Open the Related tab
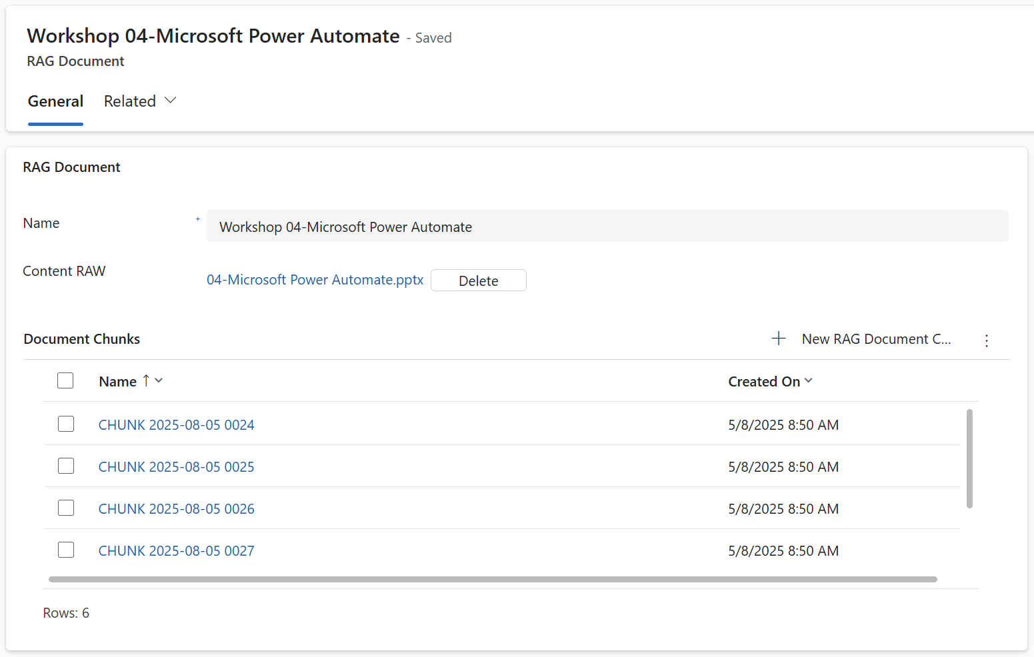This screenshot has width=1034, height=657. [130, 101]
